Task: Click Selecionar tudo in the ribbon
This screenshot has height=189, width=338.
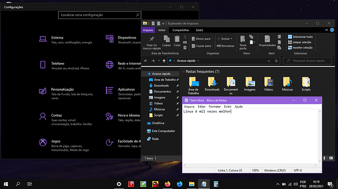Action: pos(300,37)
